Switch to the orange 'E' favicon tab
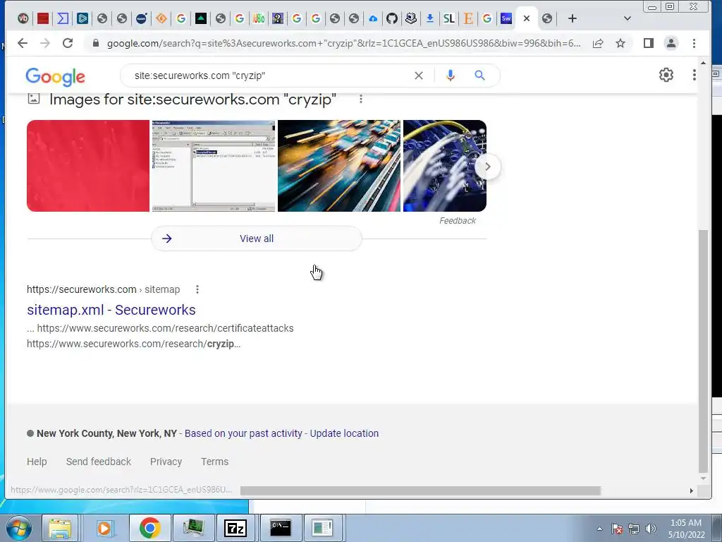Image resolution: width=722 pixels, height=542 pixels. point(468,18)
